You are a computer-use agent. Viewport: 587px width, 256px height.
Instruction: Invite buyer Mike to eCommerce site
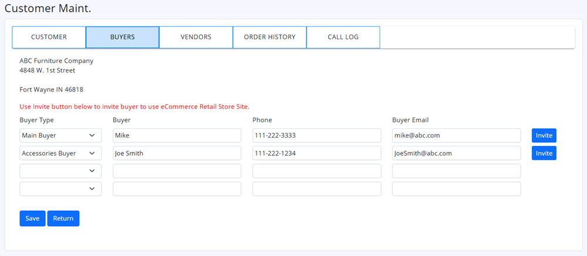[544, 135]
